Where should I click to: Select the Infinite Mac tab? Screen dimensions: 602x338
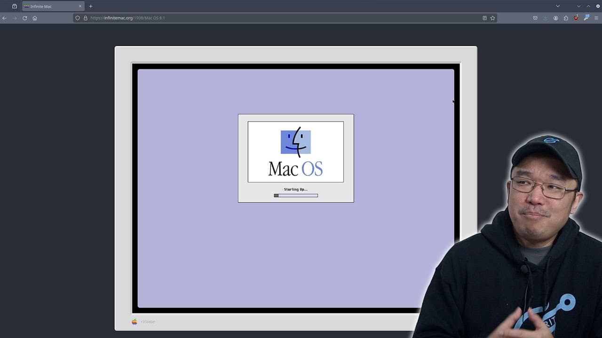53,6
